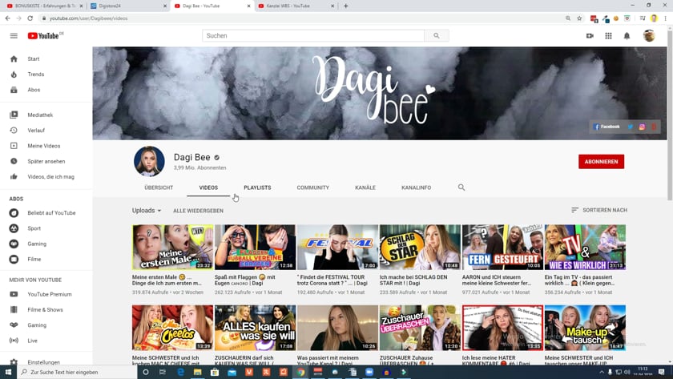Click the search magnifier button

click(x=437, y=35)
